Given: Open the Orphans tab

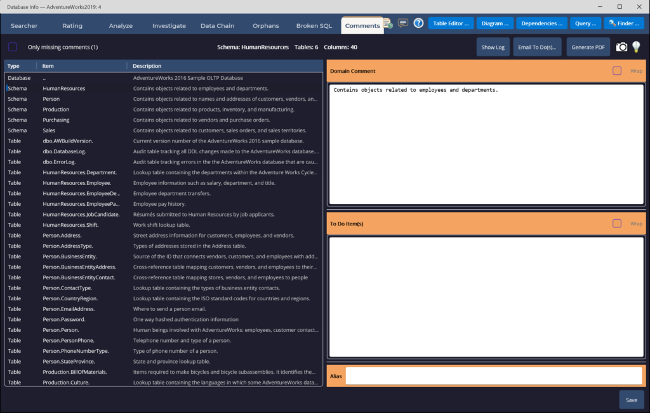Looking at the screenshot, I should [x=266, y=26].
